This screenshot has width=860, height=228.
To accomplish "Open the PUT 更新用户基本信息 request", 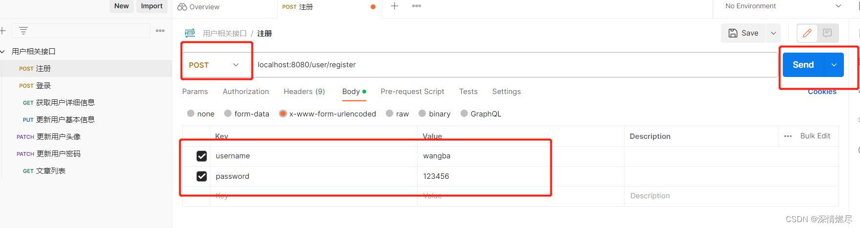I will point(86,120).
